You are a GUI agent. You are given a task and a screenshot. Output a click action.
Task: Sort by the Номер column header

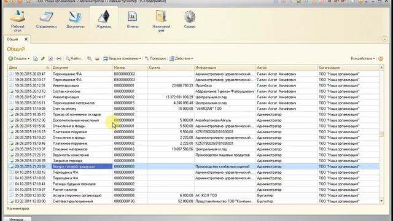130,68
